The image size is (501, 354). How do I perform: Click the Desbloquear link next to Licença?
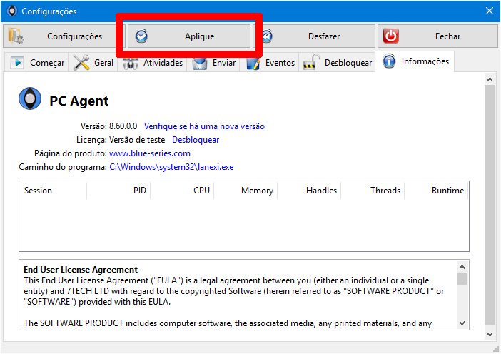click(196, 140)
